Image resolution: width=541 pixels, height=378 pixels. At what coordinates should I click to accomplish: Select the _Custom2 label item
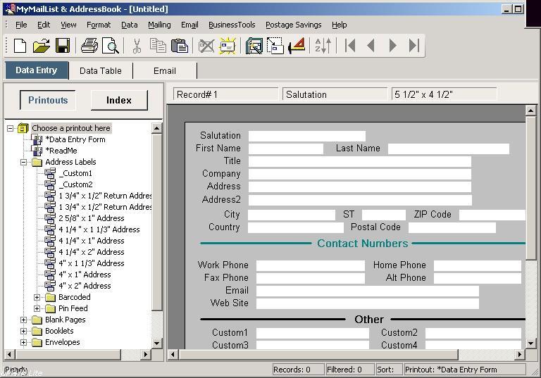click(x=75, y=184)
